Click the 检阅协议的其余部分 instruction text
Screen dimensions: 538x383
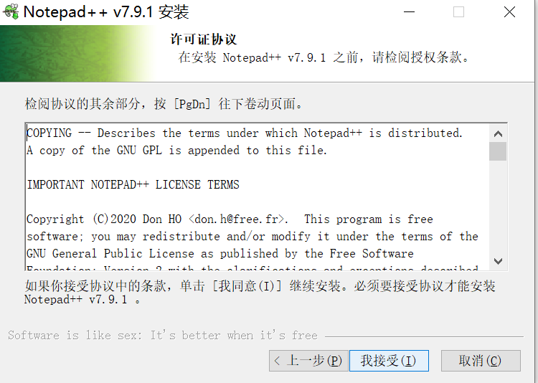[x=164, y=104]
